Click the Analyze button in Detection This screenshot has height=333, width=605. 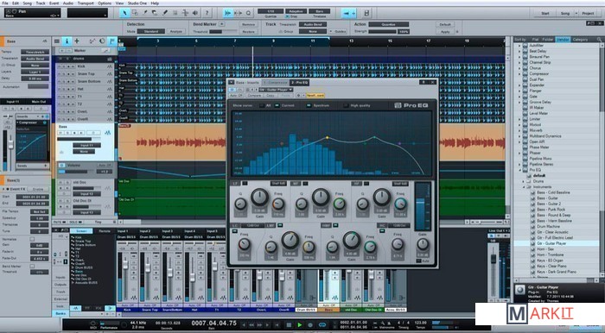pyautogui.click(x=176, y=31)
